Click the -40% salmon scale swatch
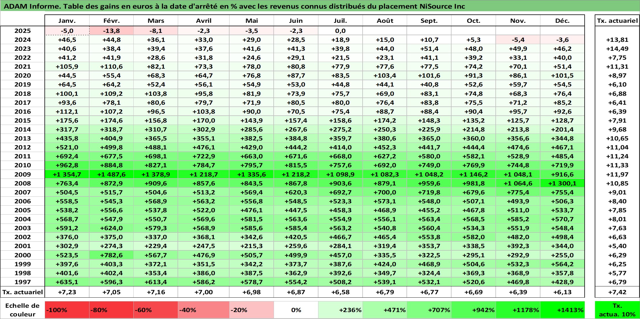Viewport: 640px width, 319px height. pyautogui.click(x=204, y=310)
